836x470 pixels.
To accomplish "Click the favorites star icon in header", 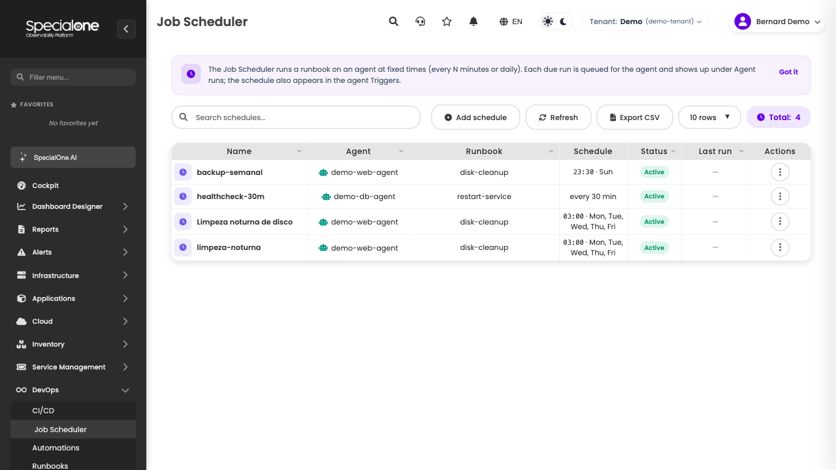I will pyautogui.click(x=447, y=22).
